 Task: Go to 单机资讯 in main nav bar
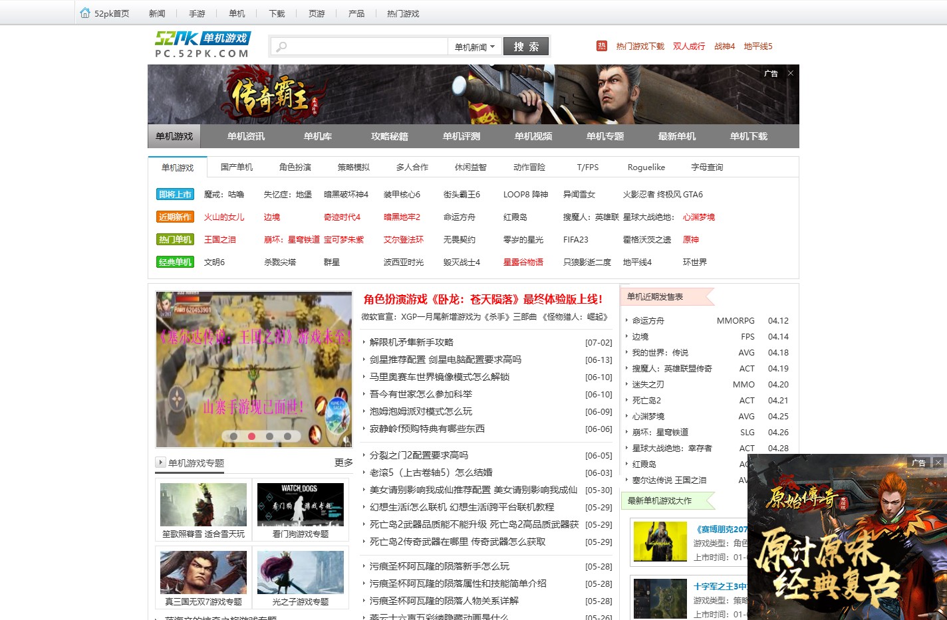tap(246, 136)
